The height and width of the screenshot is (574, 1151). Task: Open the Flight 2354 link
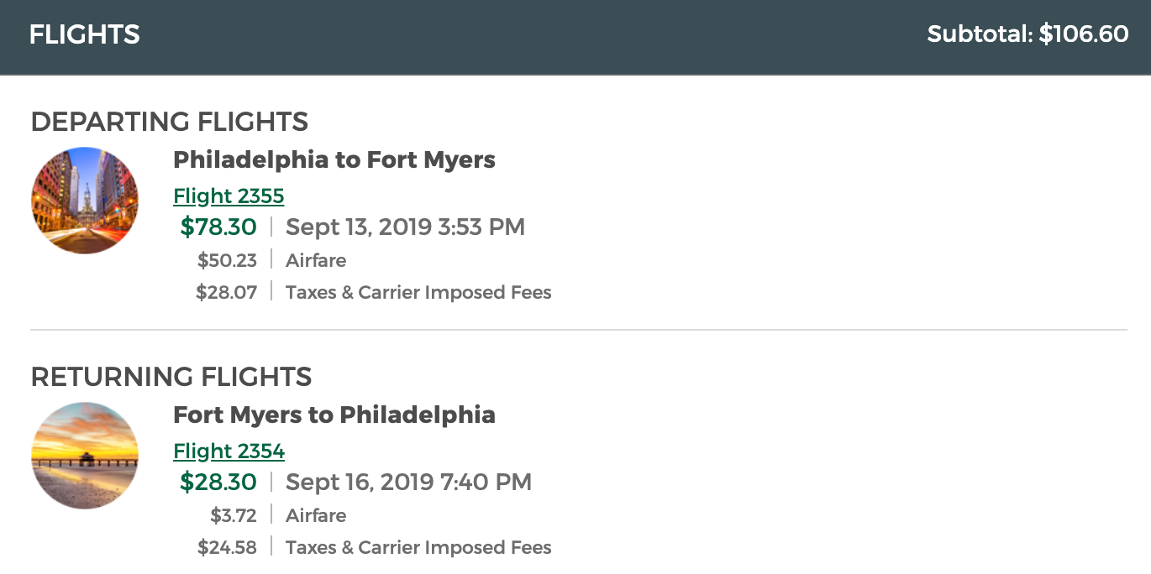coord(229,451)
